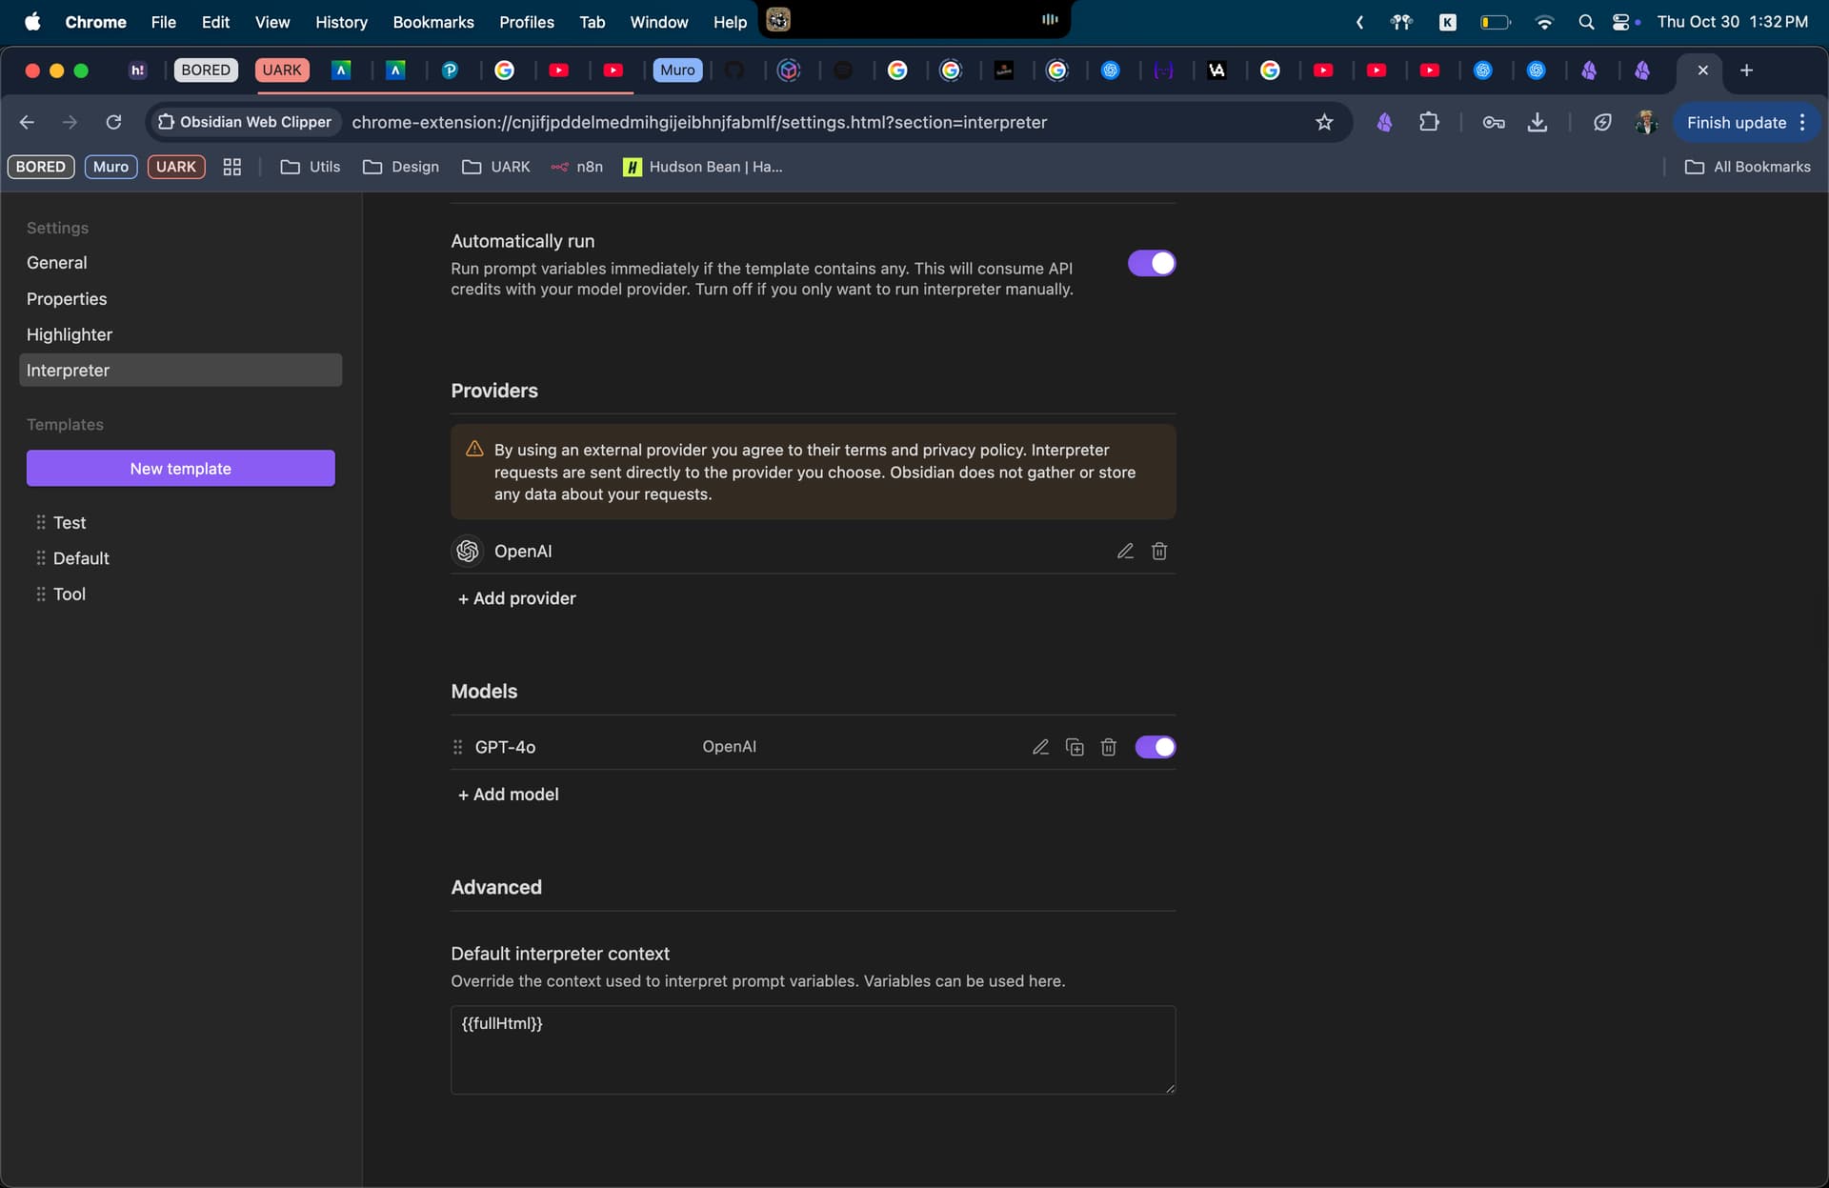Delete the GPT-4o model

pyautogui.click(x=1108, y=747)
